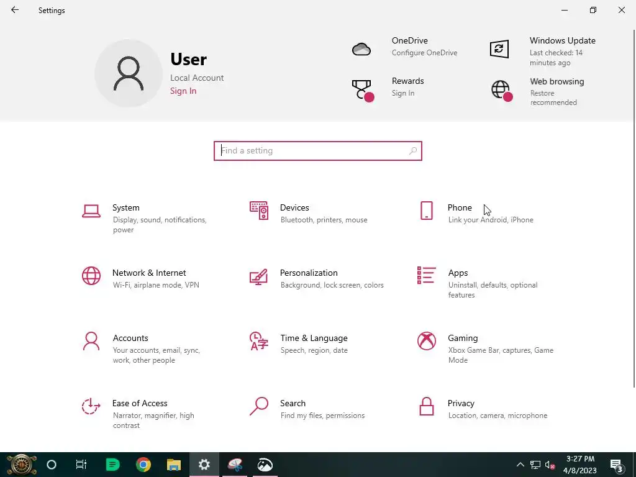Screen dimensions: 636x477
Task: Click the Gaming Xbox icon
Action: click(426, 341)
